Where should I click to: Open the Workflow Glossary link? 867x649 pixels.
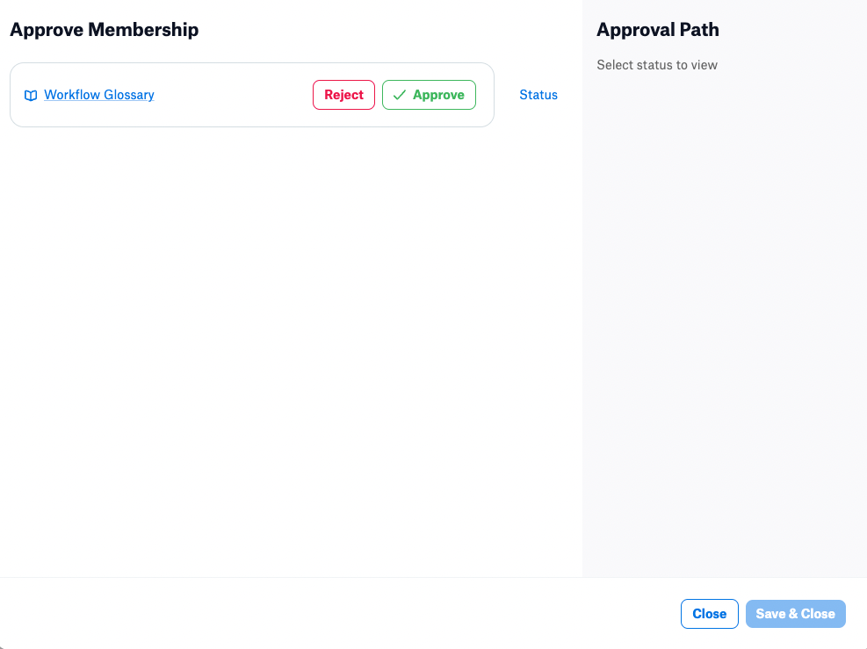click(x=99, y=95)
